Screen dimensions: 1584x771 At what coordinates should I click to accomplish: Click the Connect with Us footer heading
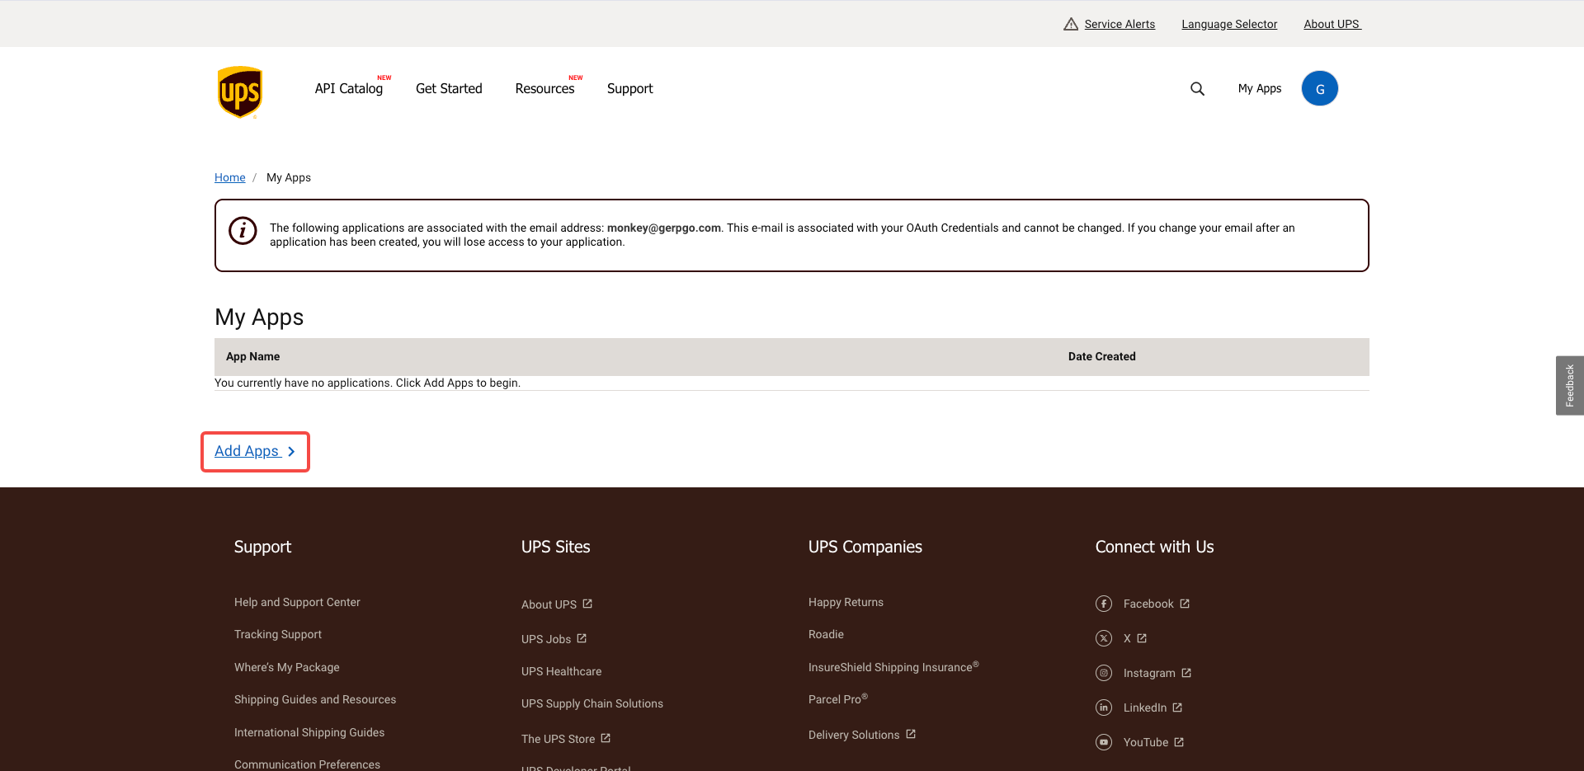(1154, 547)
